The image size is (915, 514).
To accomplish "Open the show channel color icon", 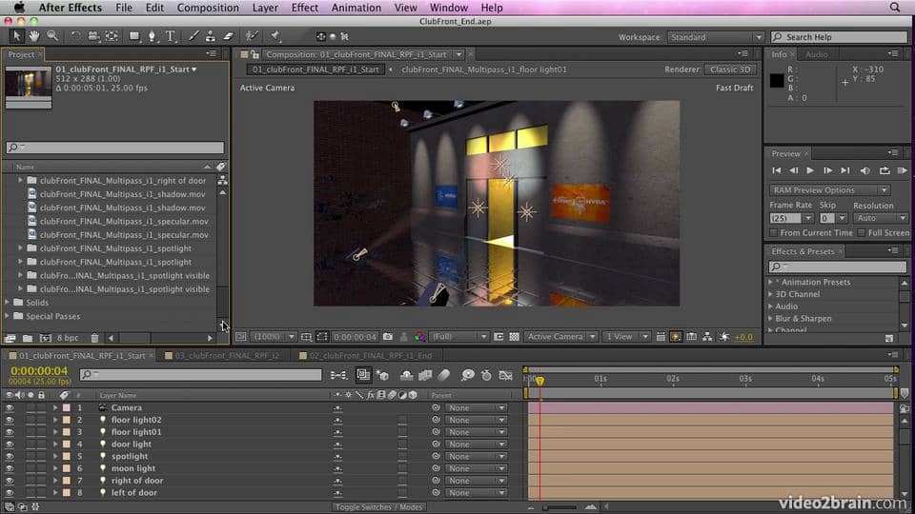I will 419,337.
